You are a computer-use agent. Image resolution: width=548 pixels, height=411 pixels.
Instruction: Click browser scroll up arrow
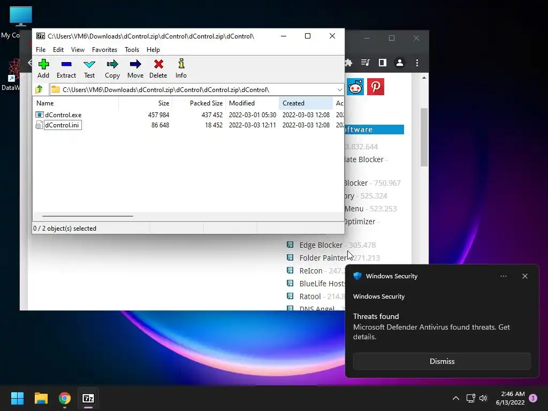tap(424, 78)
